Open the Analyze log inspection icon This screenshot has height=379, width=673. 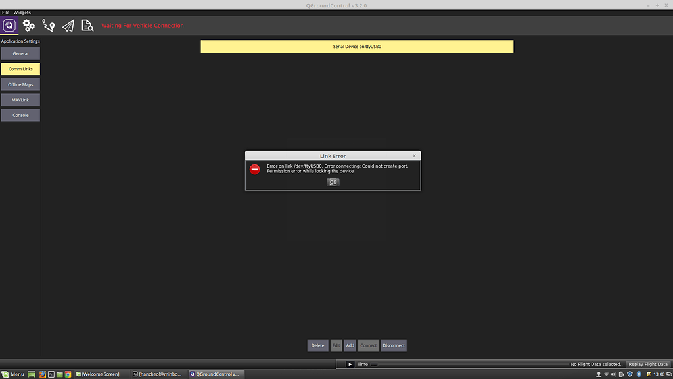click(87, 25)
